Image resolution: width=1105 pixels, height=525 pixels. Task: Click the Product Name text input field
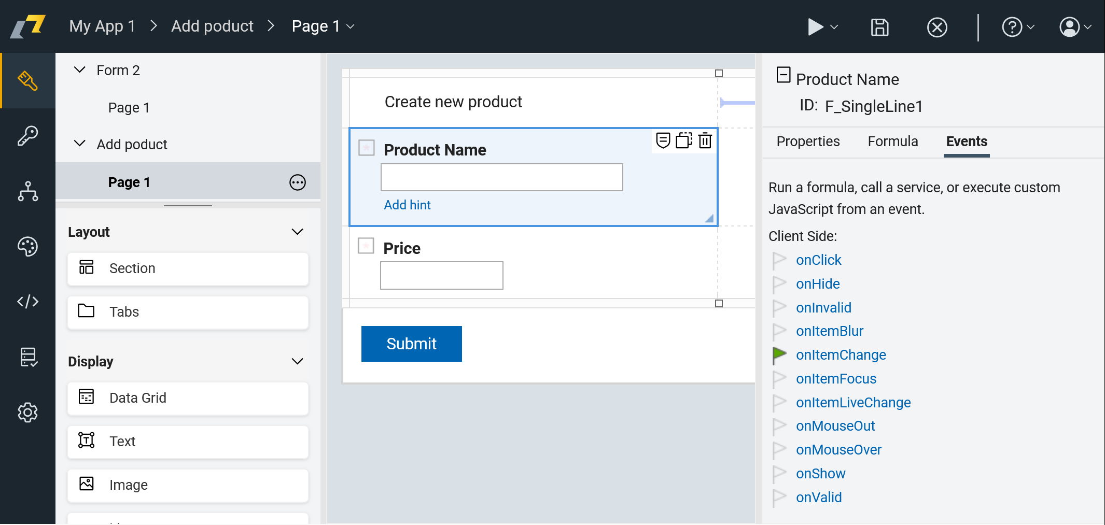pyautogui.click(x=501, y=177)
